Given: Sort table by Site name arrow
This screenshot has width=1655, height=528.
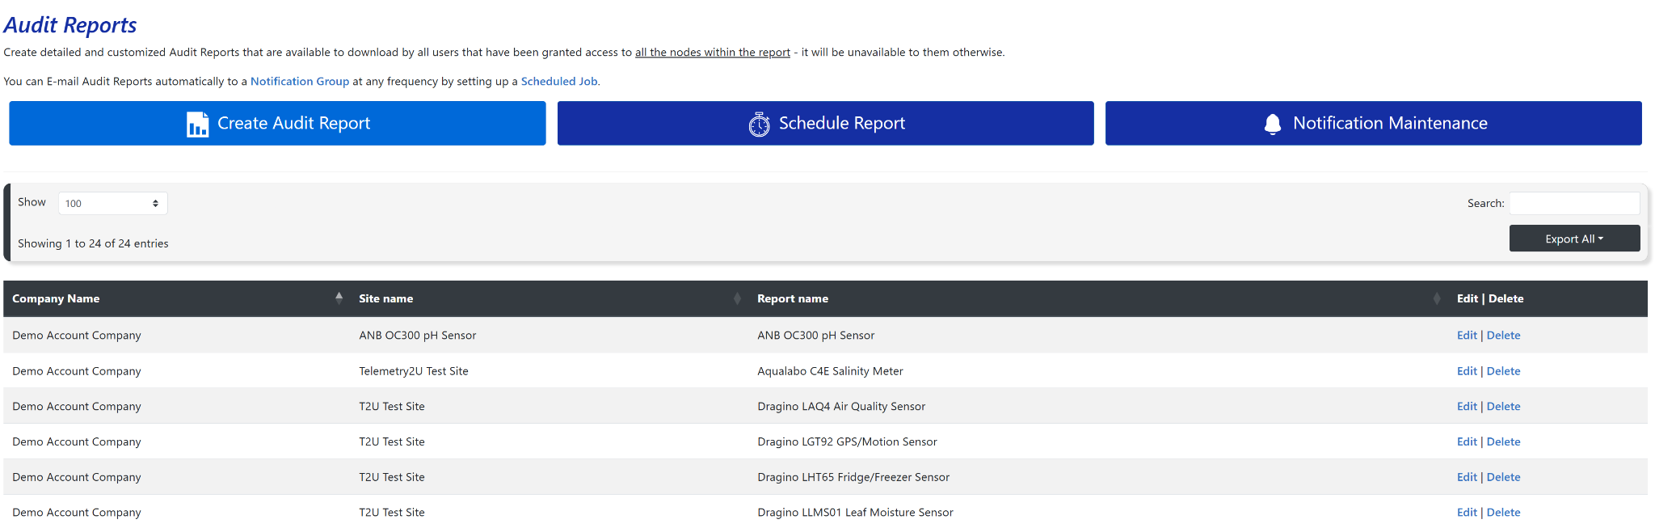Looking at the screenshot, I should (x=737, y=298).
